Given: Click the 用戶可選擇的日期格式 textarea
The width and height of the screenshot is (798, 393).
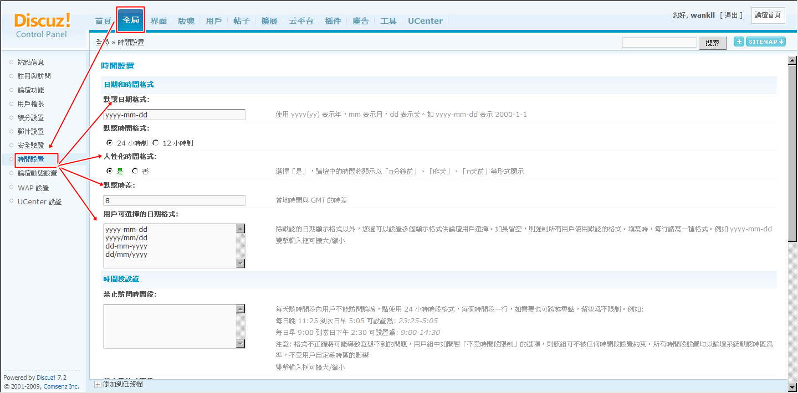Looking at the screenshot, I should (x=170, y=246).
